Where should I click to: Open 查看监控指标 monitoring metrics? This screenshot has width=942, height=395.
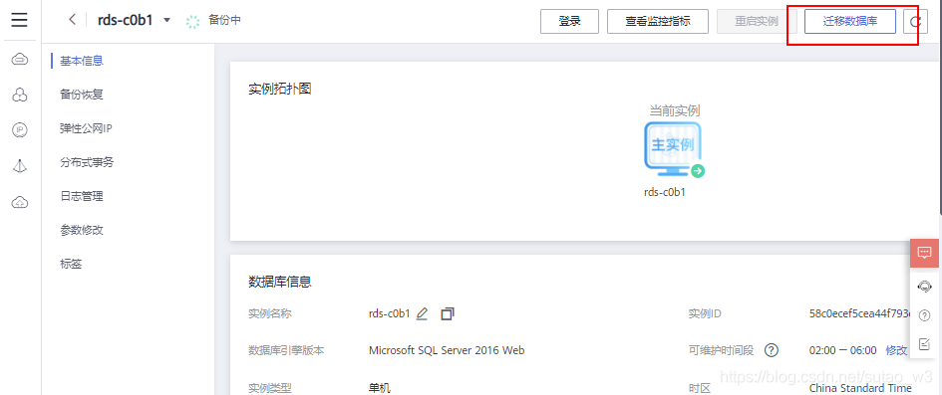point(658,21)
